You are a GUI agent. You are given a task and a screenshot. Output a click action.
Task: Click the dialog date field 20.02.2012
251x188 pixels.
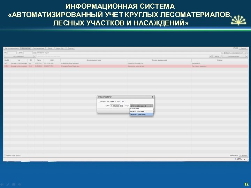(x=115, y=106)
